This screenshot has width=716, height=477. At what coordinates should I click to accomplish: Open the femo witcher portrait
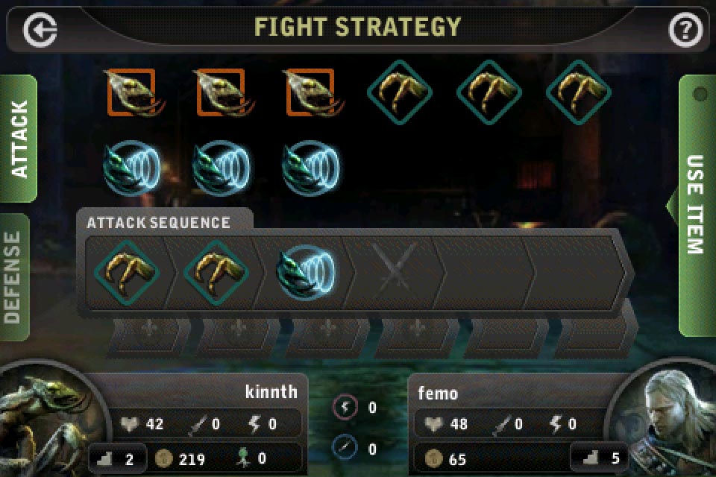point(666,423)
